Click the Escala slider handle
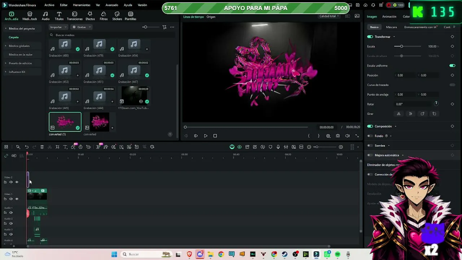Image resolution: width=462 pixels, height=260 pixels. (401, 46)
